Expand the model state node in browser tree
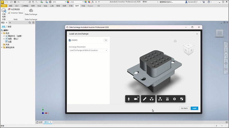229x128 pixels. point(4,36)
